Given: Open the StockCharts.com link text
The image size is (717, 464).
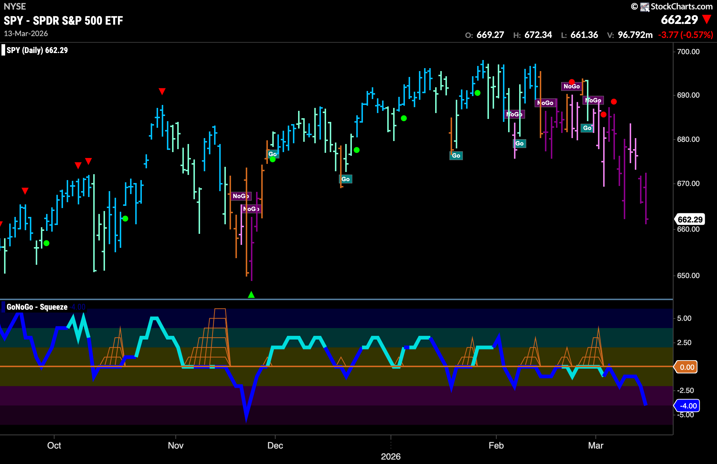Looking at the screenshot, I should click(x=682, y=7).
